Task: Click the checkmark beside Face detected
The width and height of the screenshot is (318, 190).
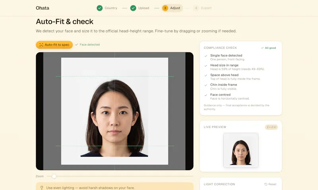Action: point(76,44)
